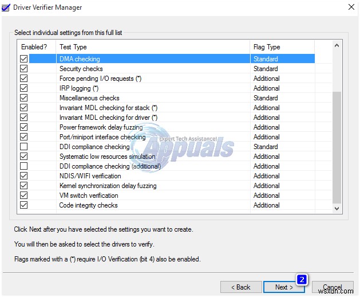Click 'Additional' flag in VM switch verification row
The height and width of the screenshot is (297, 360).
coord(266,196)
